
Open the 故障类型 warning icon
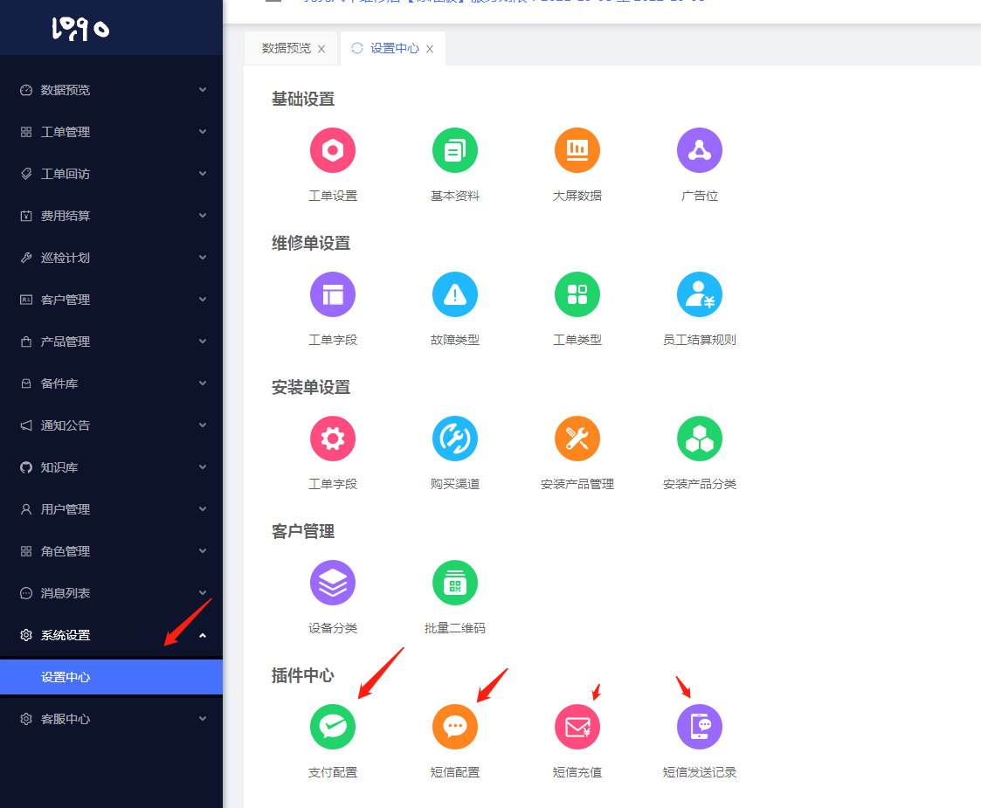coord(454,294)
